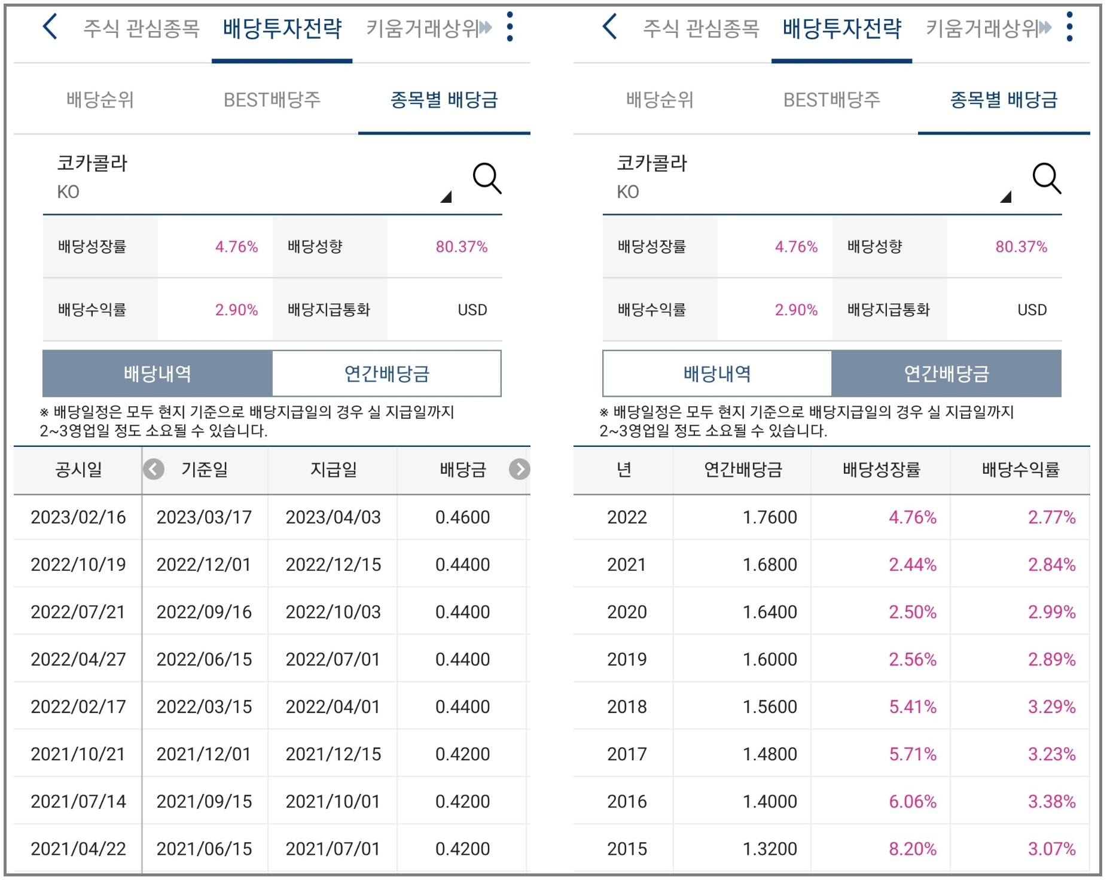The image size is (1107, 880).
Task: Tap the 년 column header
Action: click(624, 470)
